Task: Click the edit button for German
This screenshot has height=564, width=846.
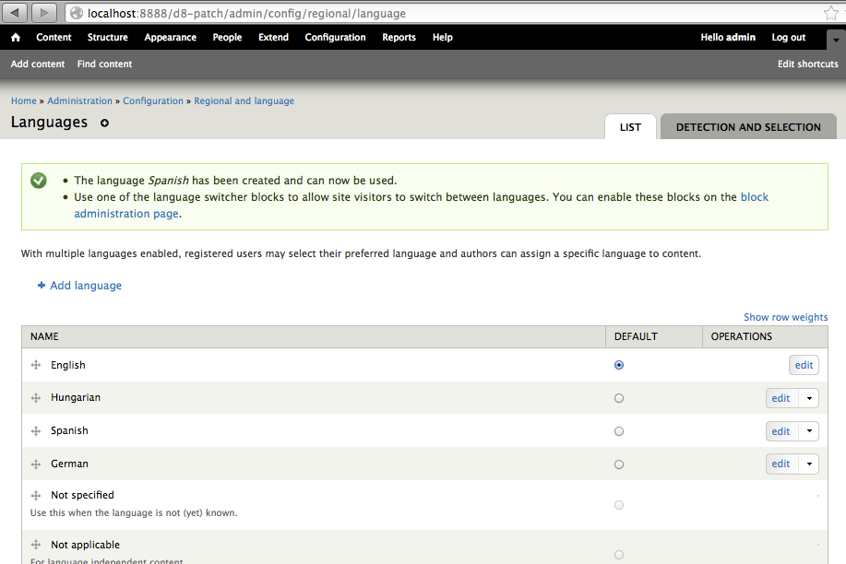Action: pos(780,464)
